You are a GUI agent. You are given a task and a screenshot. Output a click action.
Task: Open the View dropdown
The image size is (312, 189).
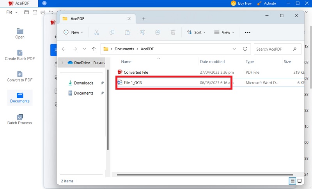[x=224, y=32]
